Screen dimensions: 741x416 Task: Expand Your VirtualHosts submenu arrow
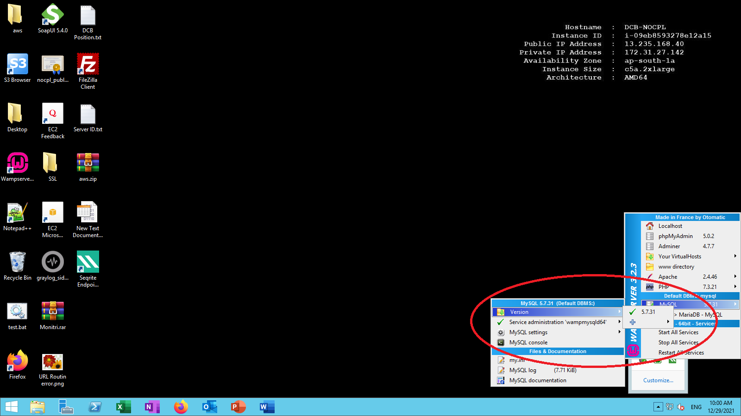(735, 256)
